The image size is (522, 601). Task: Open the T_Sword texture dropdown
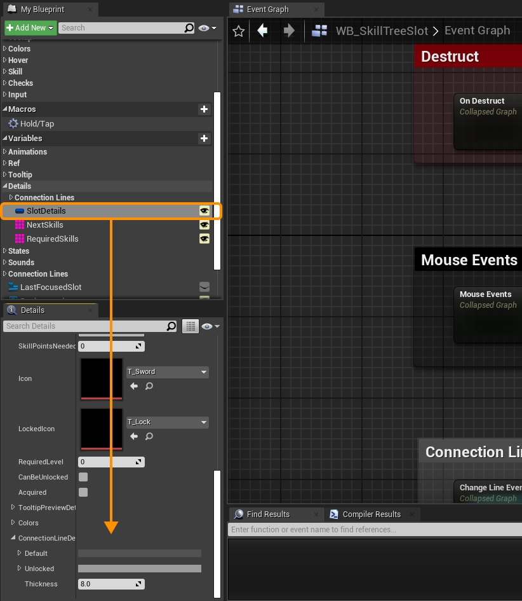[x=168, y=372]
